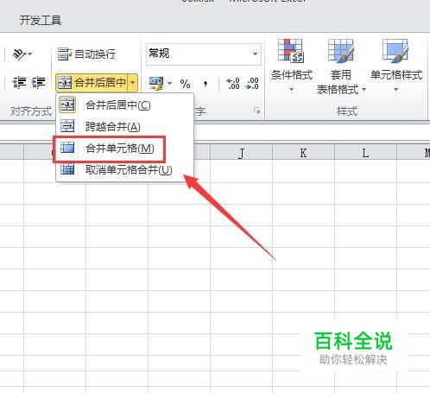Image resolution: width=430 pixels, height=393 pixels.
Task: Click the increase decimal icon
Action: [x=233, y=84]
